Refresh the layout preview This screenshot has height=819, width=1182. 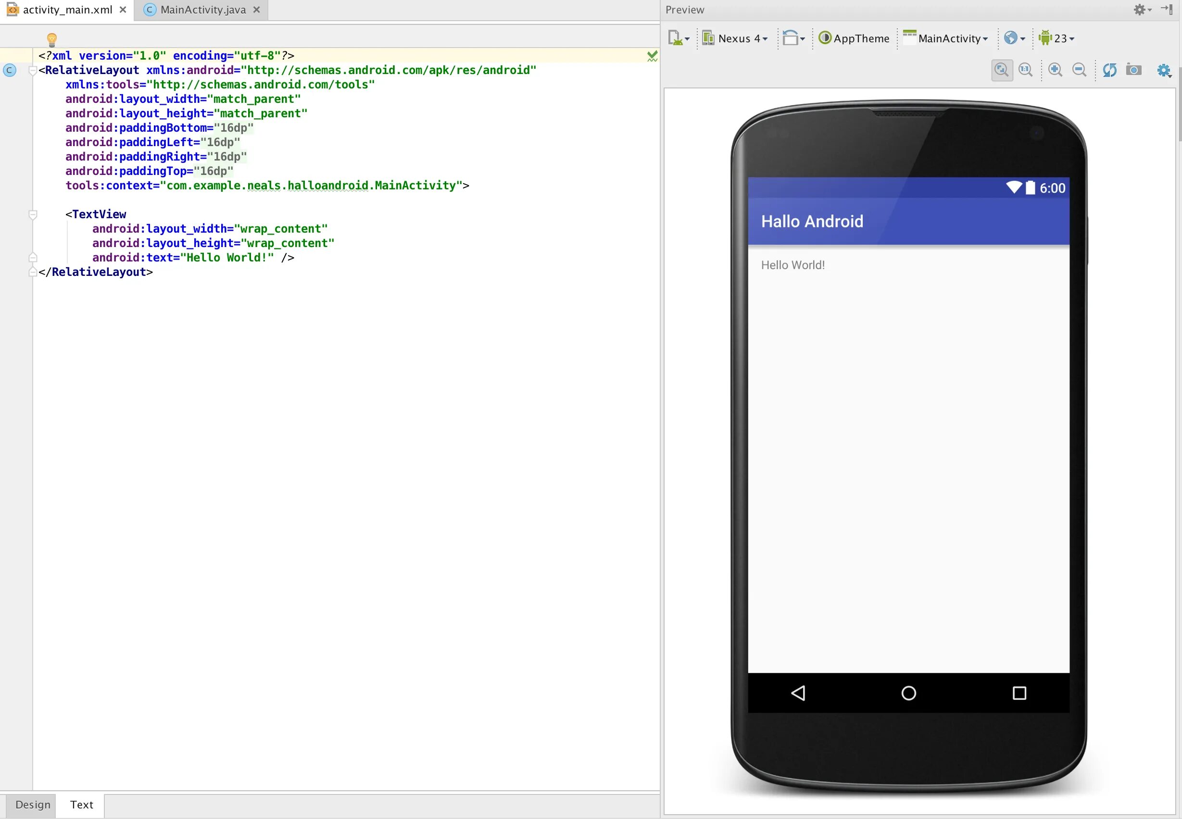click(1109, 70)
